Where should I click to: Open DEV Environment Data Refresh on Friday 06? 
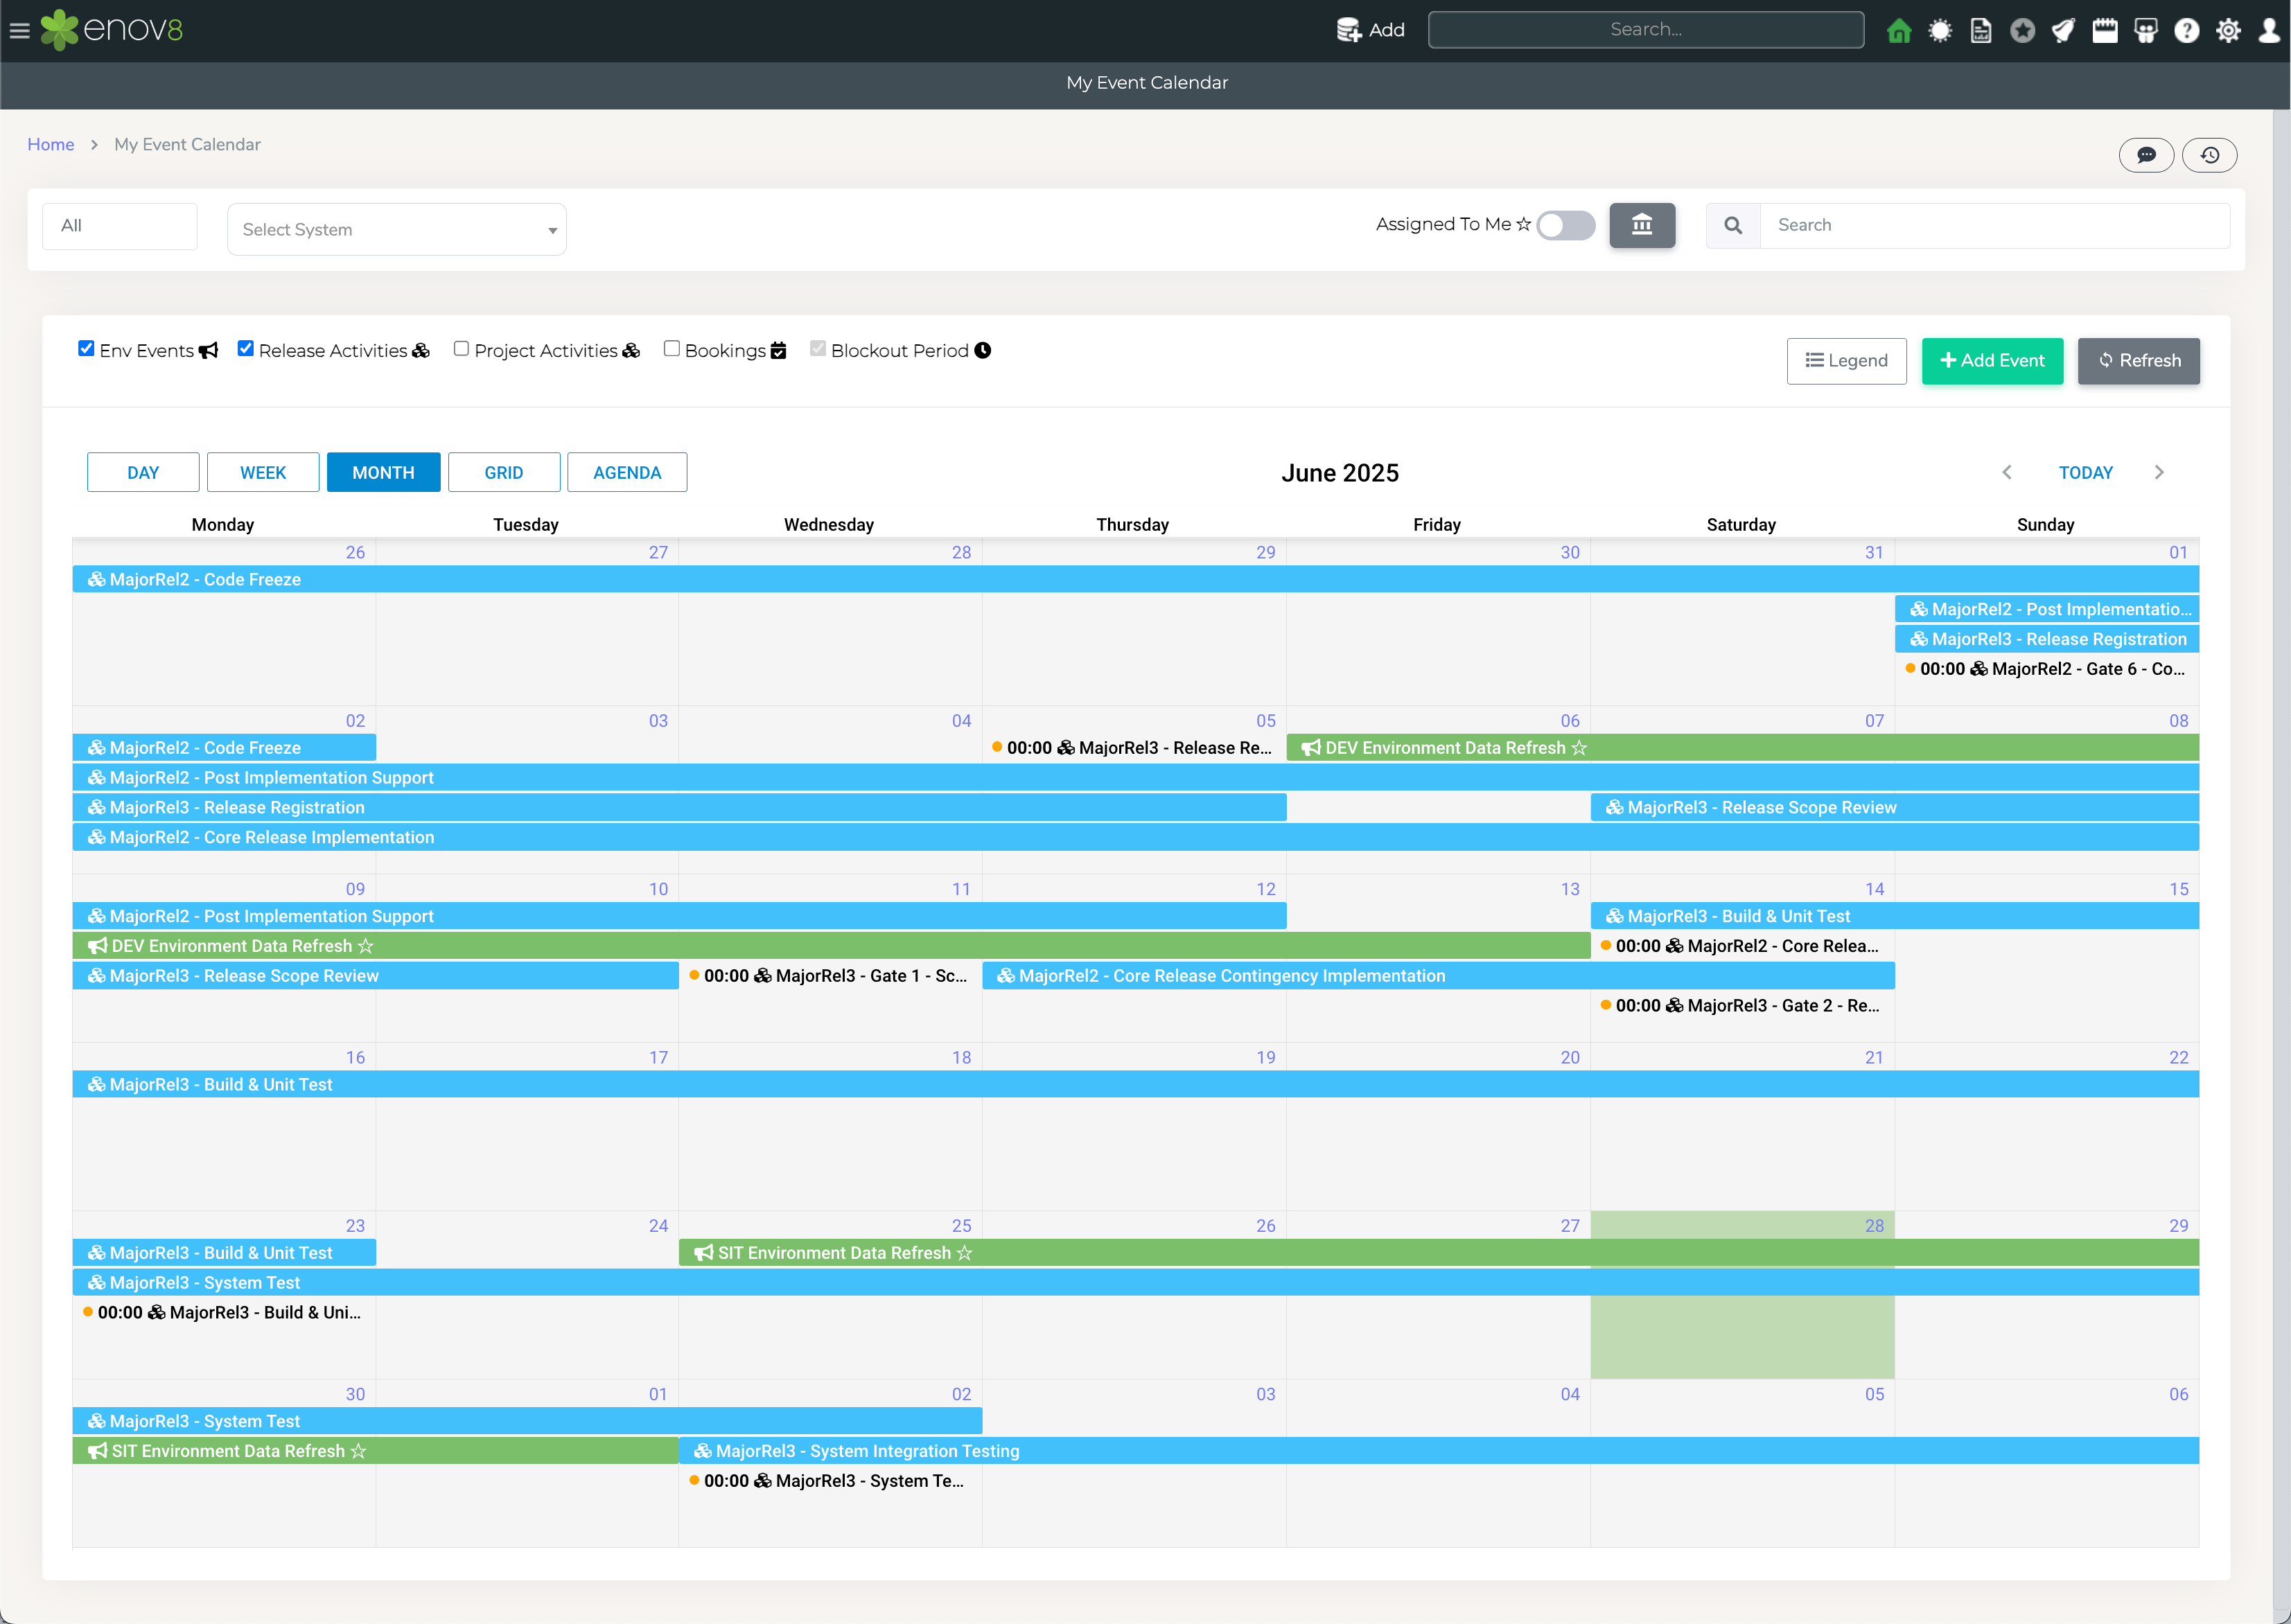pos(1742,747)
